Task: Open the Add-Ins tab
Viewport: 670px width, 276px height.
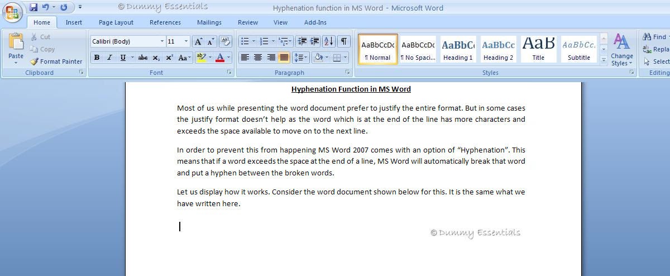Action: (x=315, y=22)
